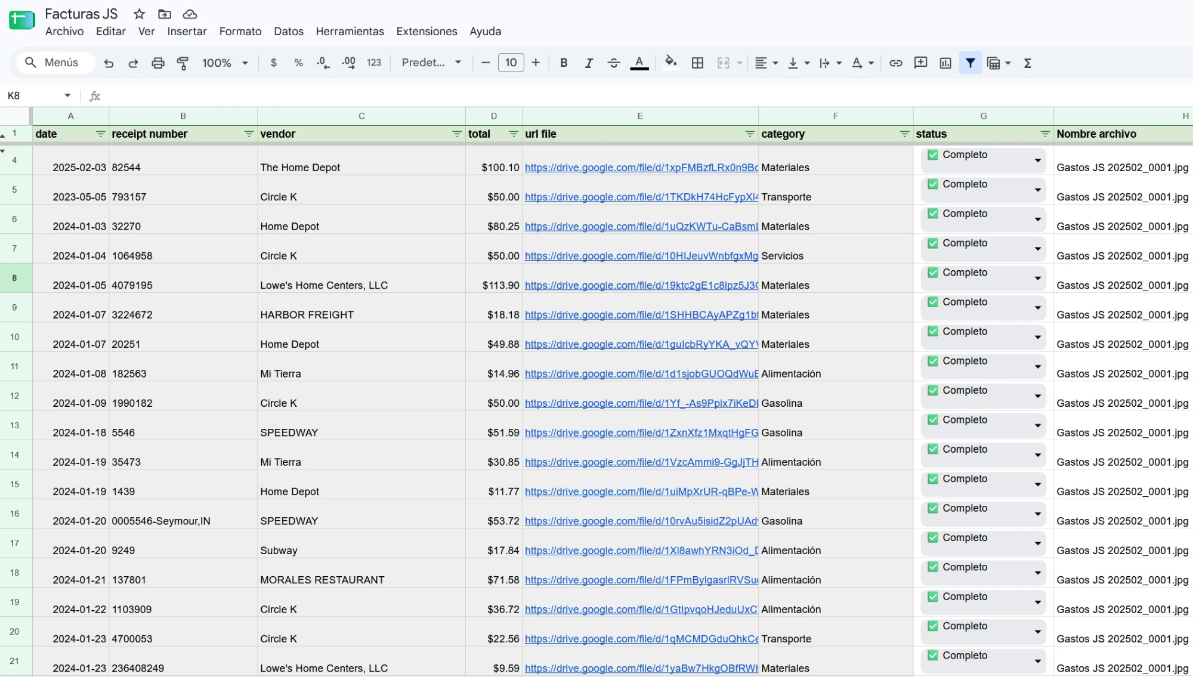Open the Archivo menu
Screen dimensions: 1193x677
click(x=64, y=32)
